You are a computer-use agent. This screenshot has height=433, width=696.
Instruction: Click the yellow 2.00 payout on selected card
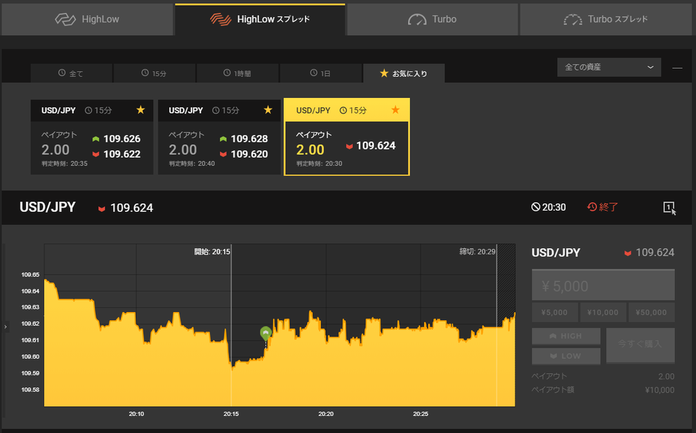click(310, 150)
